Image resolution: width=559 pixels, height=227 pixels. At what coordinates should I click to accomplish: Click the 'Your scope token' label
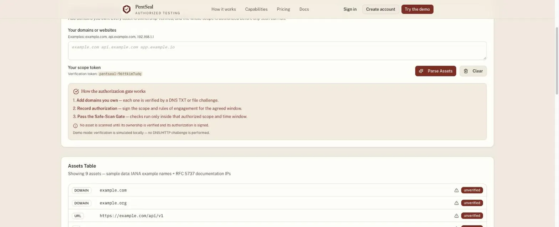click(x=84, y=67)
